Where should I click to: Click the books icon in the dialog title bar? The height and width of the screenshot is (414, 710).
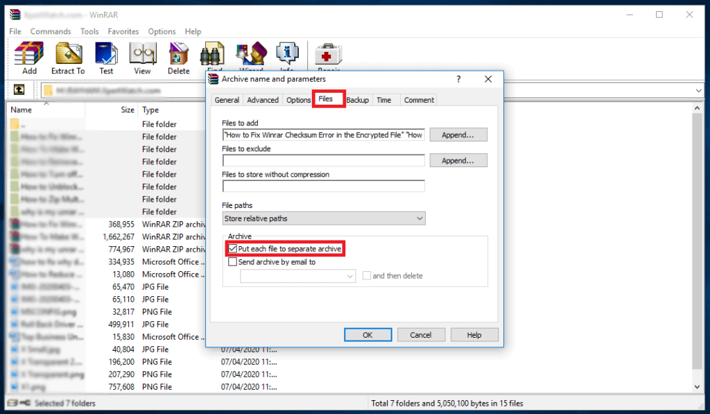pos(214,79)
